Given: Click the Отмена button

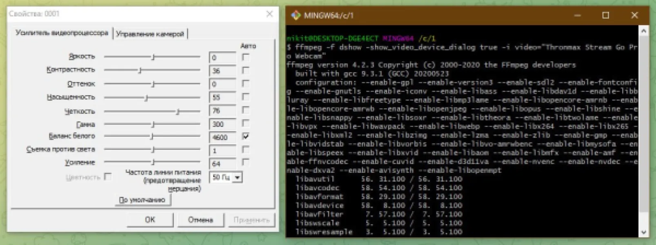Looking at the screenshot, I should (200, 220).
